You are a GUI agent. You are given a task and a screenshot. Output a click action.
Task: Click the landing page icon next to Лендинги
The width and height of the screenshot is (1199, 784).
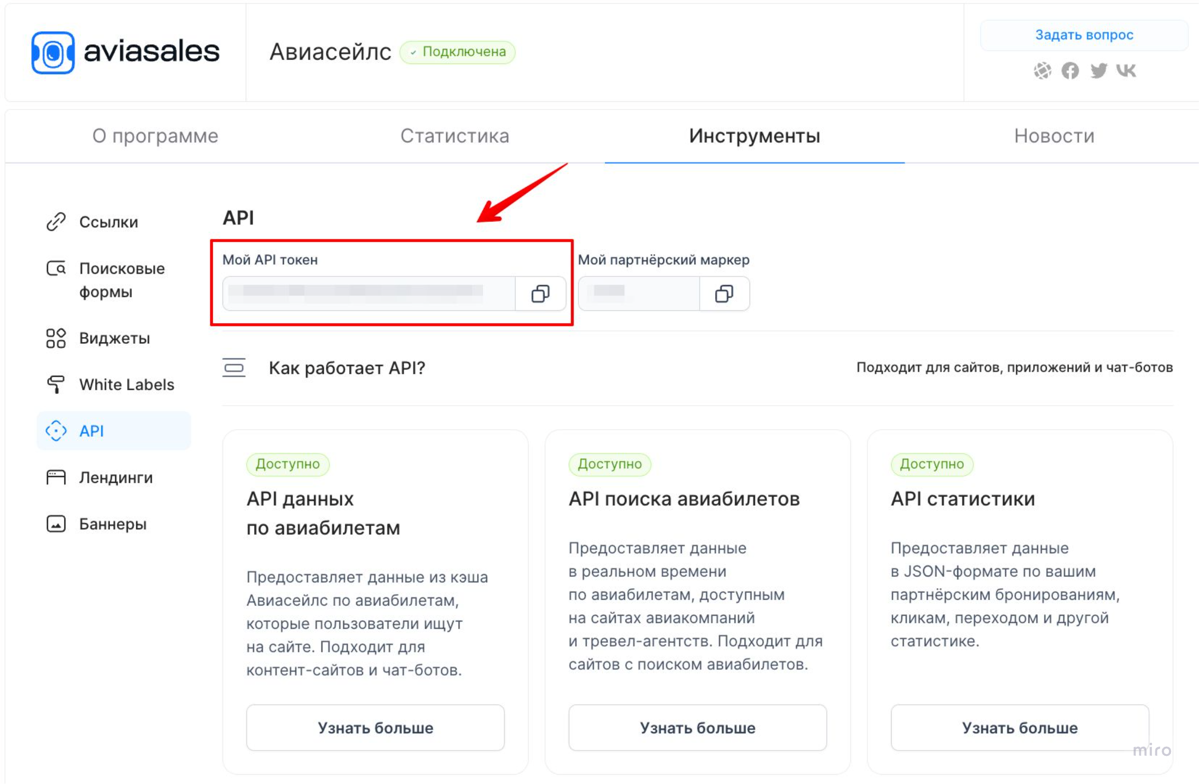(x=56, y=477)
